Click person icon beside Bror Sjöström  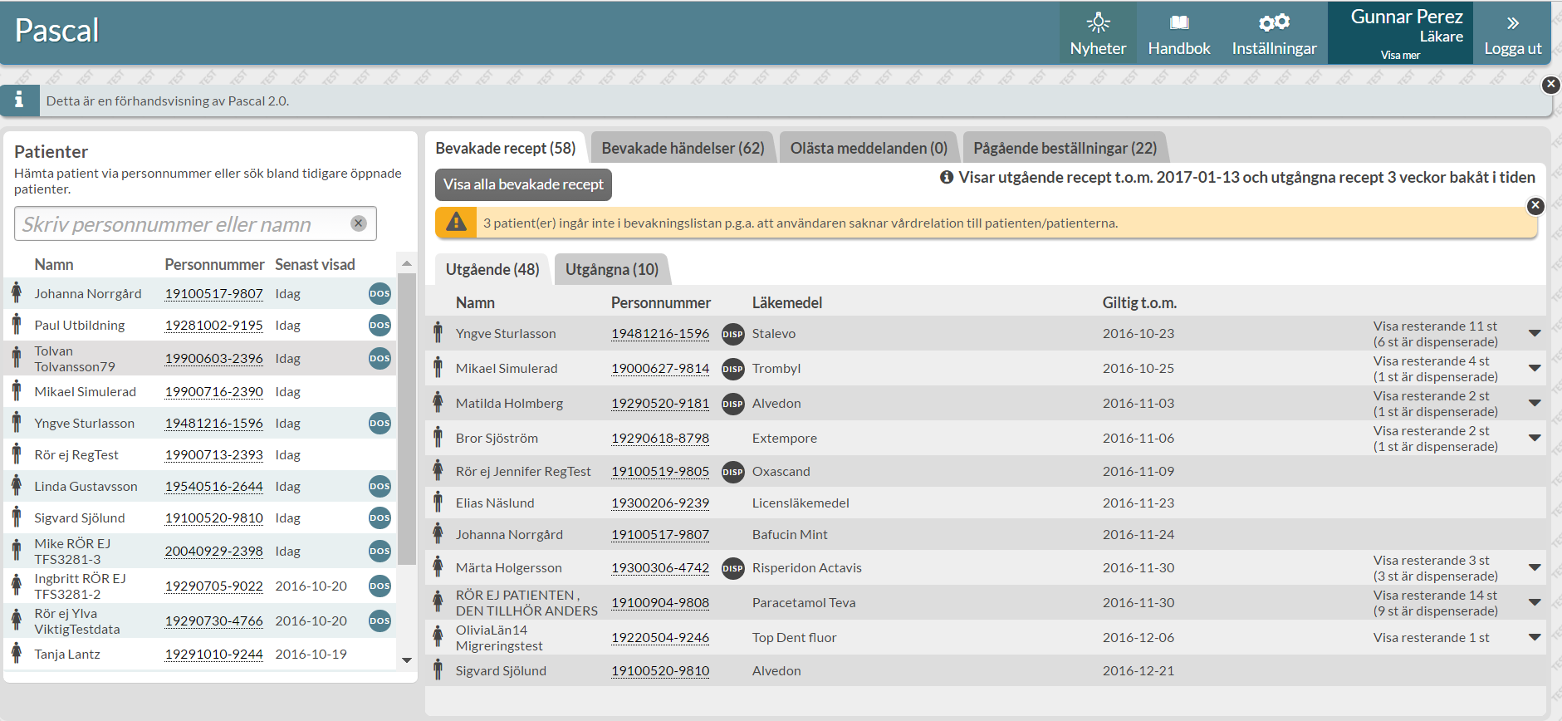[438, 437]
